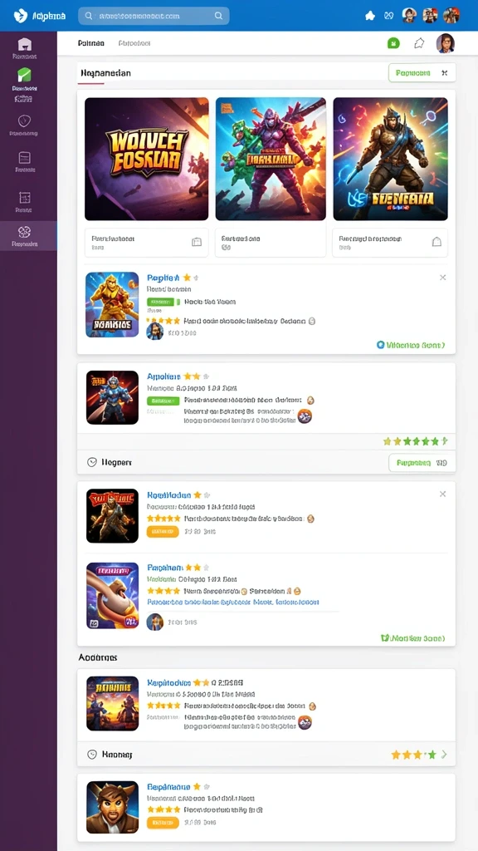Open the shield icon in the purple sidebar
This screenshot has width=478, height=851.
(24, 121)
